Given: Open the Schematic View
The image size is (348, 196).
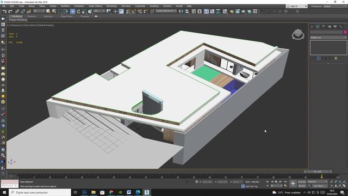Looking at the screenshot, I should click(218, 11).
